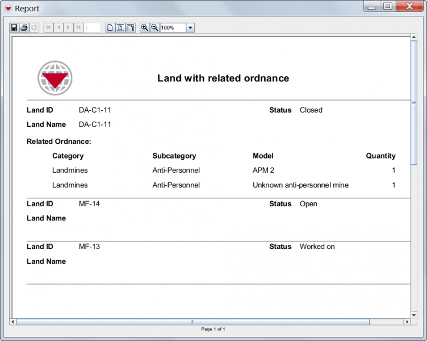Click the Report window title bar icon
Screen dimensions: 427x341
point(8,8)
